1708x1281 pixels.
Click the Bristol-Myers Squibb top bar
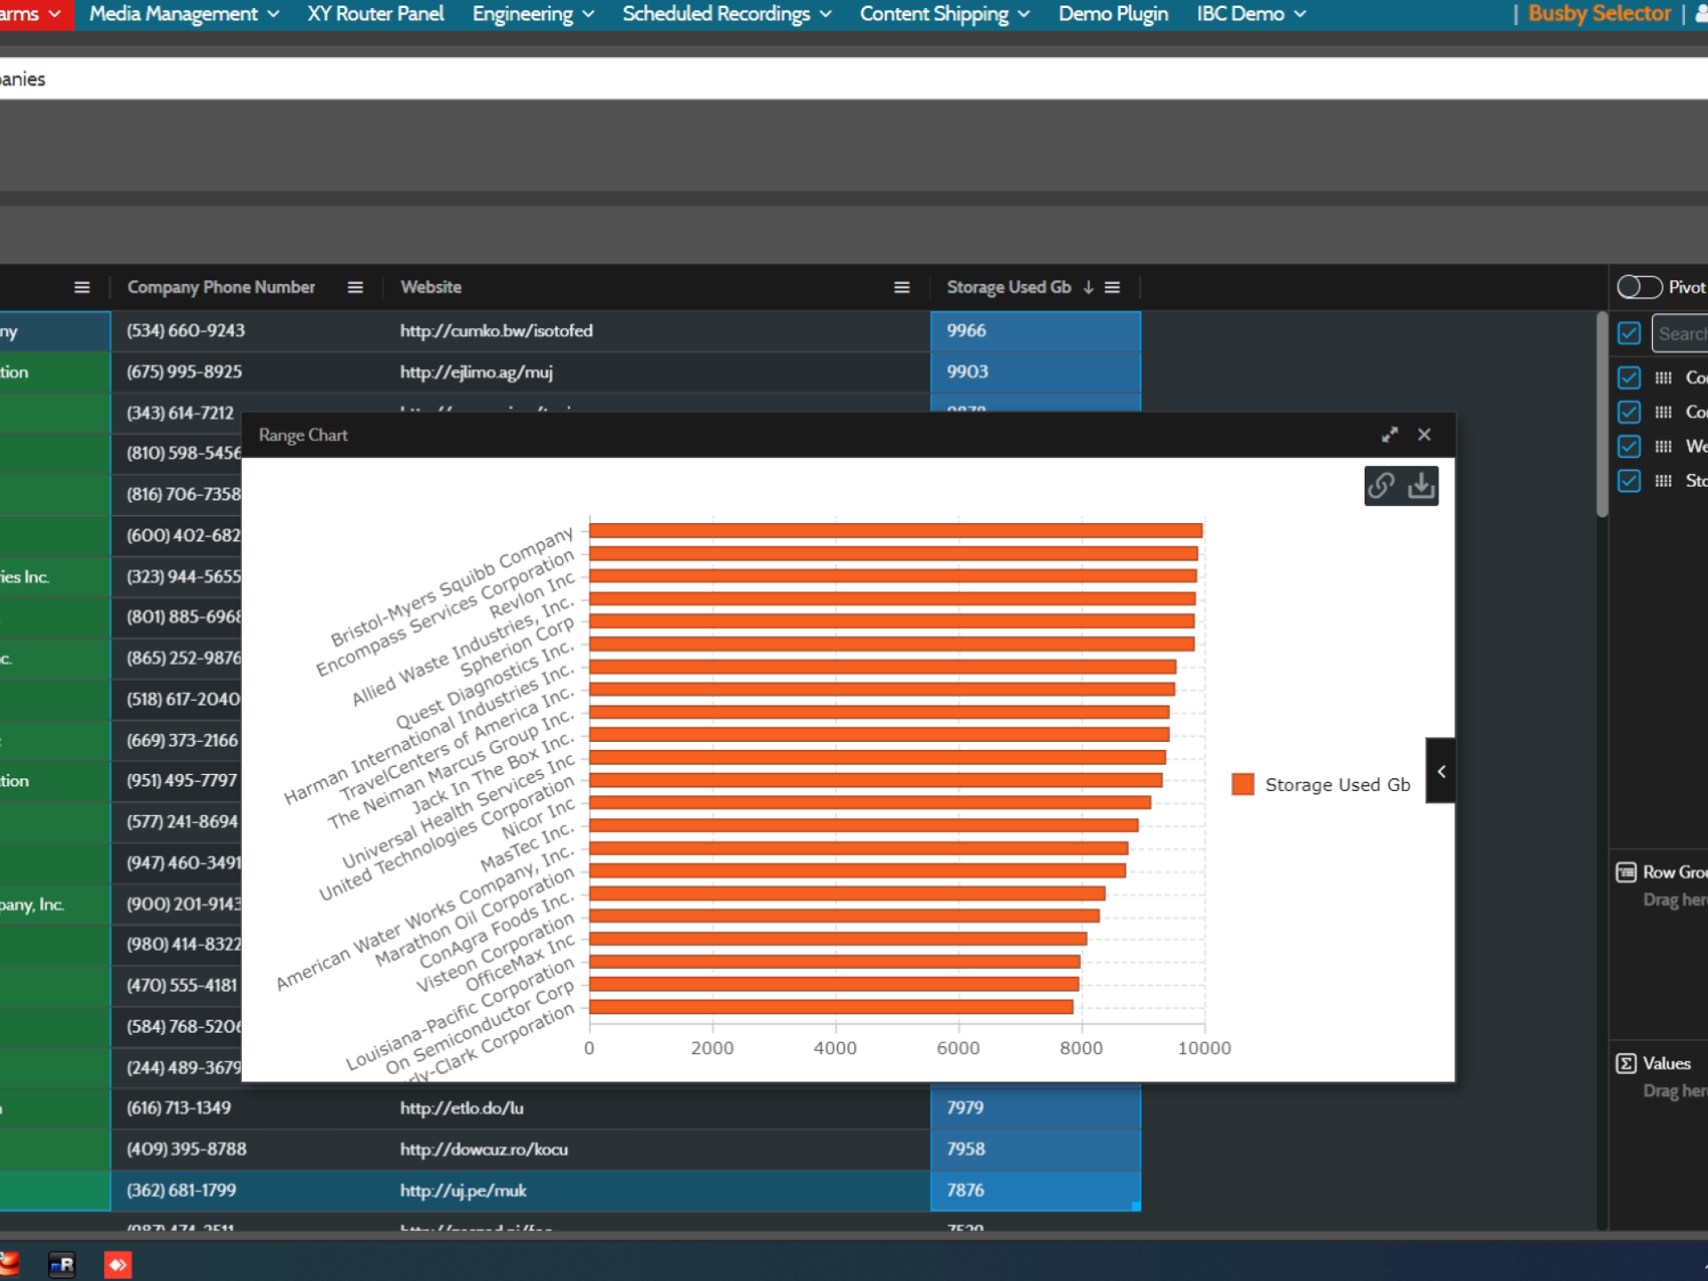(x=896, y=530)
